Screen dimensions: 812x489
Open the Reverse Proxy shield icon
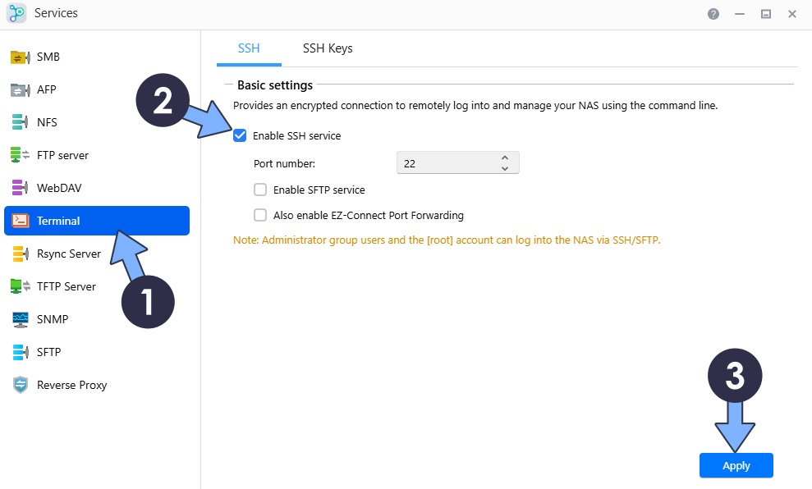21,385
